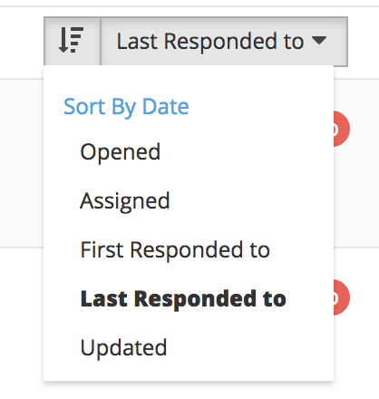Pick the Opened date sort entry

tap(120, 151)
